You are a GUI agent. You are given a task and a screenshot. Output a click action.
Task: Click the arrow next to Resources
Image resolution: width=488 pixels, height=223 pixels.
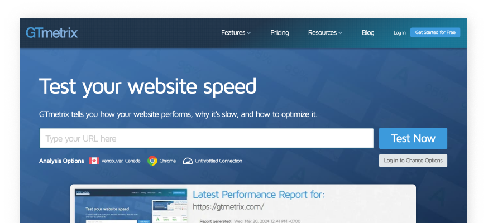[340, 33]
